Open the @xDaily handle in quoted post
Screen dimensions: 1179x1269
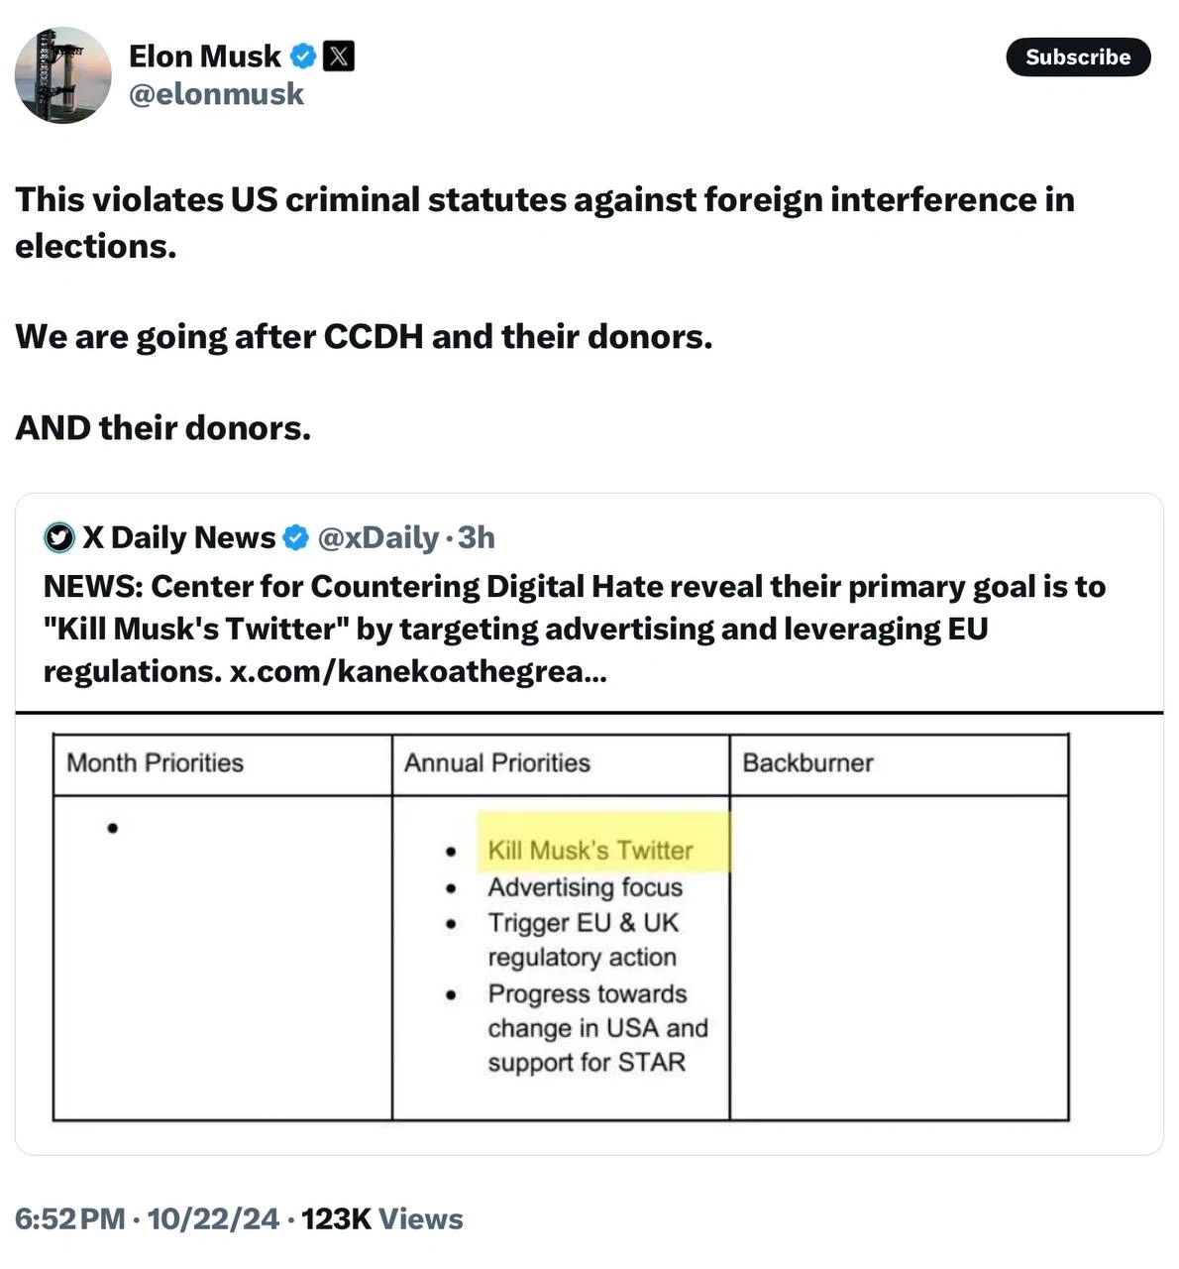coord(377,537)
